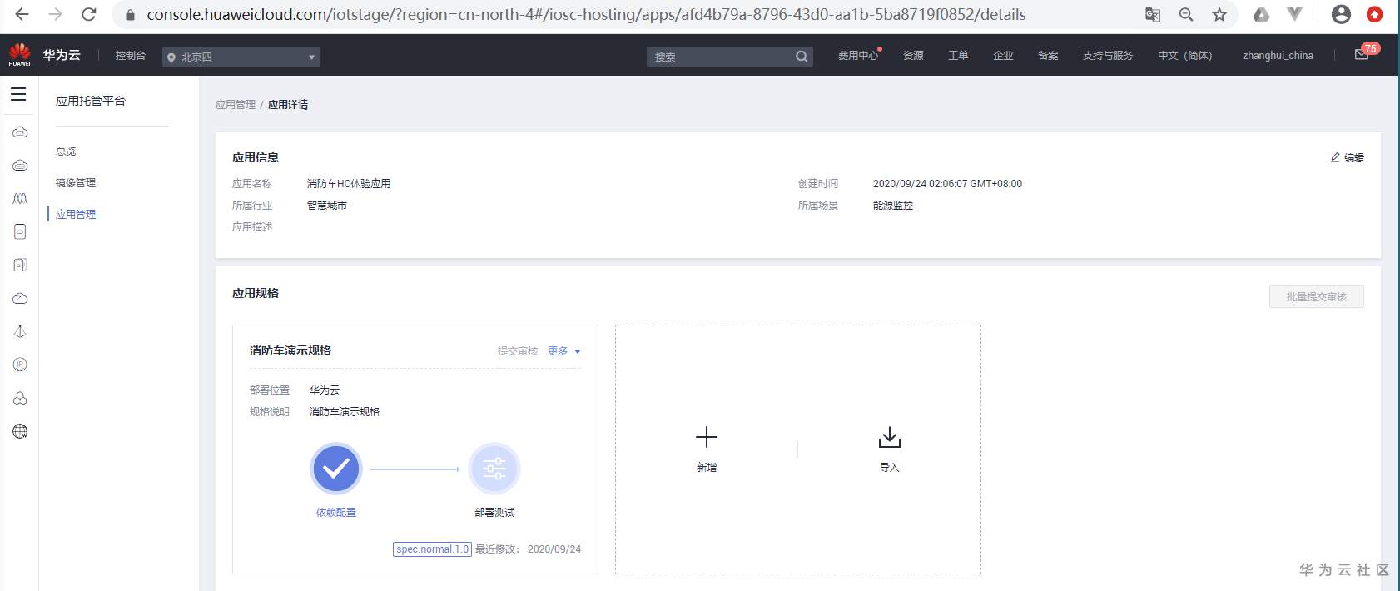1400x591 pixels.
Task: Open the translate page icon
Action: coord(1153,14)
